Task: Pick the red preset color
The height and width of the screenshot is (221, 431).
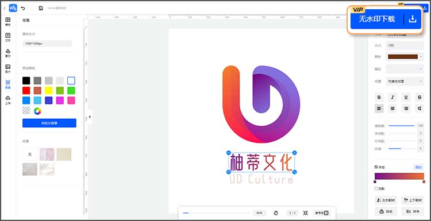Action: (26, 91)
